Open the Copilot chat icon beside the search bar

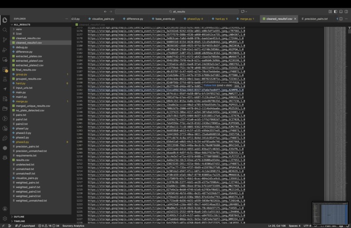point(243,12)
